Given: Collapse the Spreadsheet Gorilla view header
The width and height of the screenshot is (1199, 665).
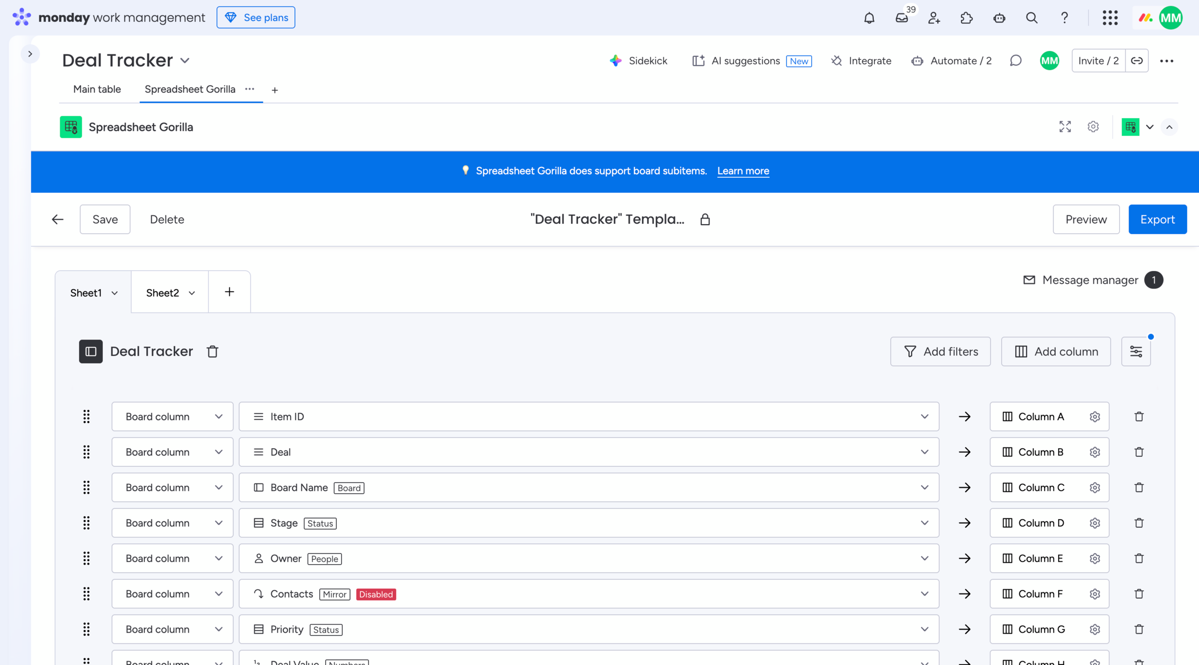Looking at the screenshot, I should tap(1169, 127).
